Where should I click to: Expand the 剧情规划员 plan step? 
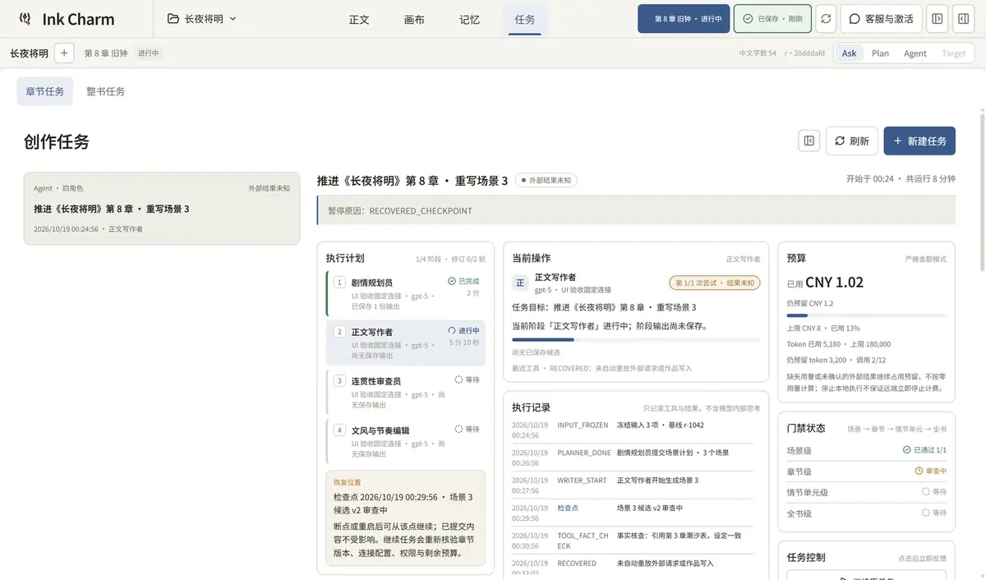click(x=406, y=293)
